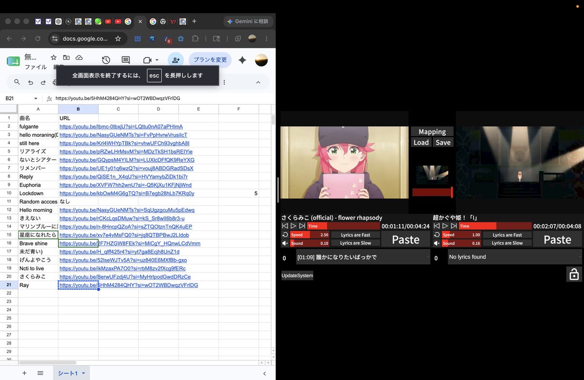Viewport: 584px width, 380px height.
Task: Open a new Chrome tab
Action: click(194, 21)
